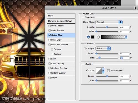Enable the Inner Glow checkbox
Viewport: 138px width, 103px height.
50,40
